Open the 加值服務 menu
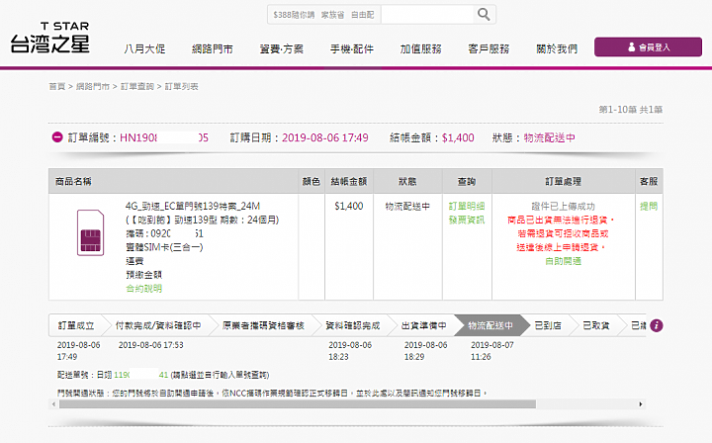 (x=420, y=48)
